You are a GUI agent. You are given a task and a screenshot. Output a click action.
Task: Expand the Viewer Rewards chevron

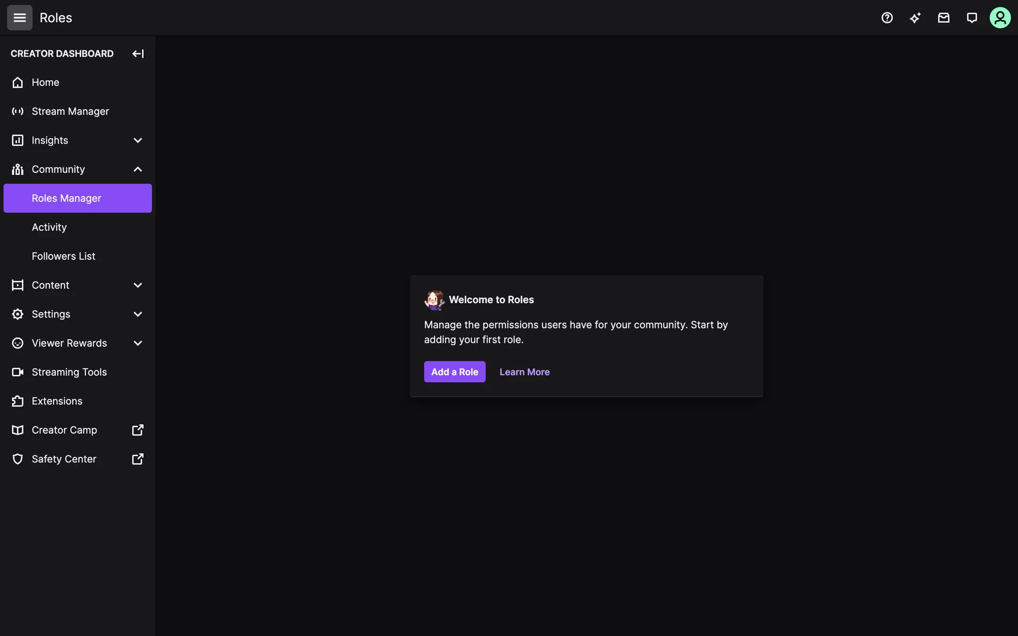[x=138, y=343]
